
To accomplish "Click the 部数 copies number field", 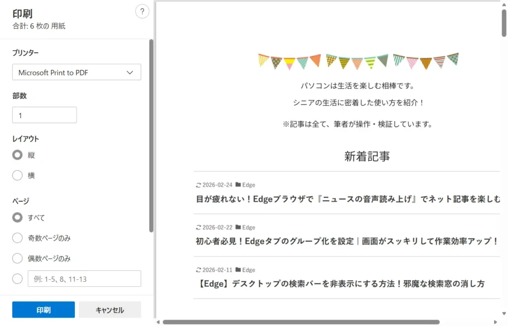I will tap(45, 115).
